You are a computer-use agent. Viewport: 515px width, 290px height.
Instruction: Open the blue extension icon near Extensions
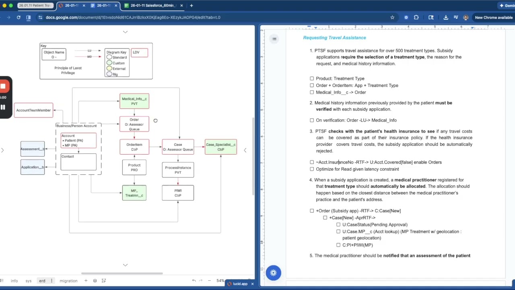406,17
